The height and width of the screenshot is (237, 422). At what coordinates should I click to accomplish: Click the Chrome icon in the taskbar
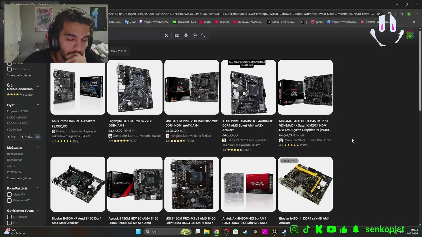(216, 232)
